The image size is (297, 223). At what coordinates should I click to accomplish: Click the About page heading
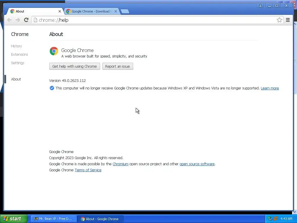pos(56,34)
